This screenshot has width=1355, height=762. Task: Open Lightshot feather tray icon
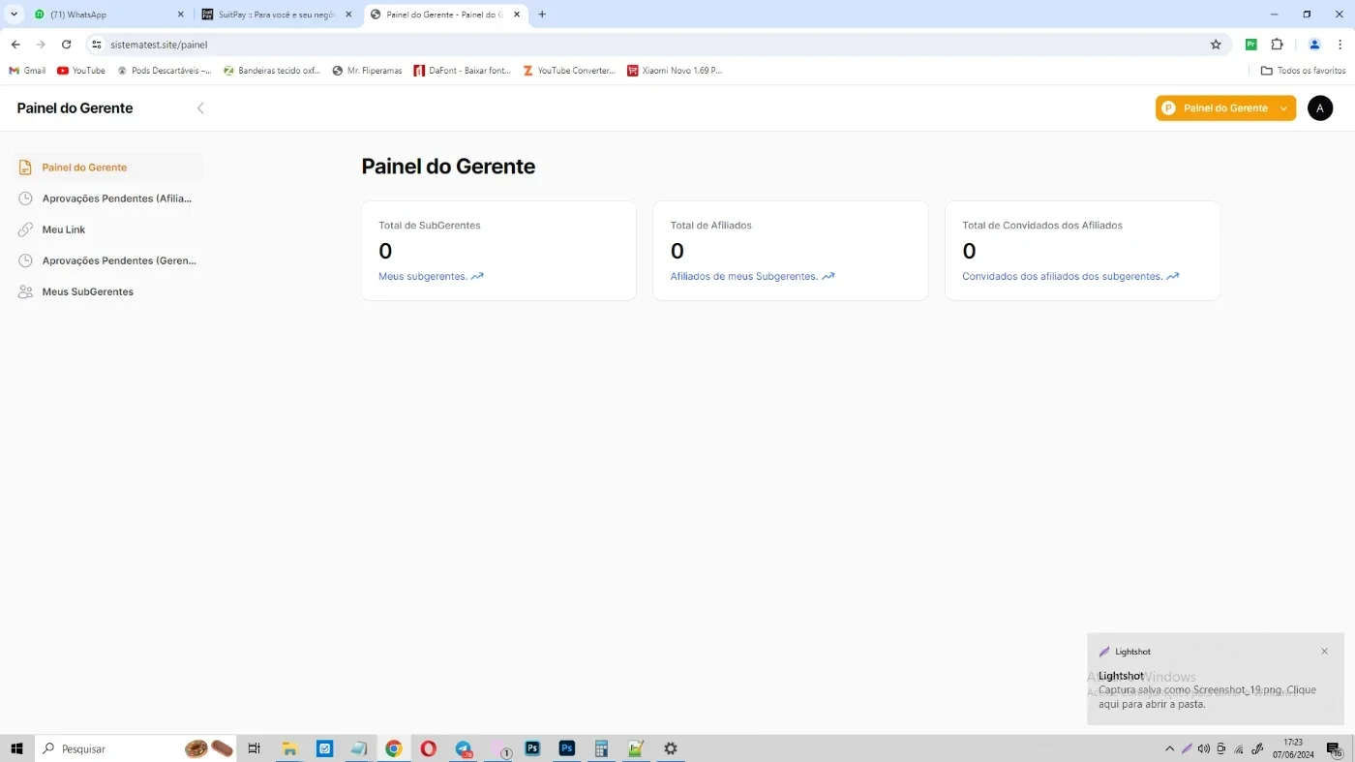pos(1187,748)
